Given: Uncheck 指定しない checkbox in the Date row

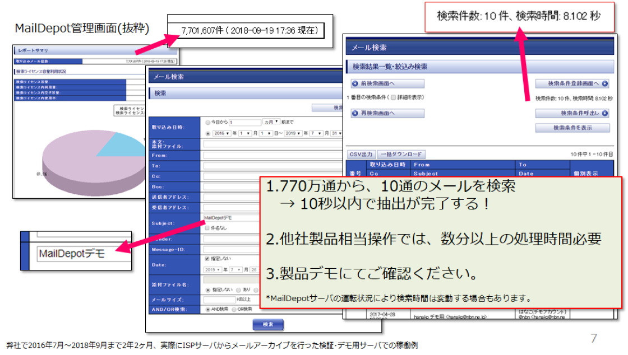Looking at the screenshot, I should pos(207,259).
